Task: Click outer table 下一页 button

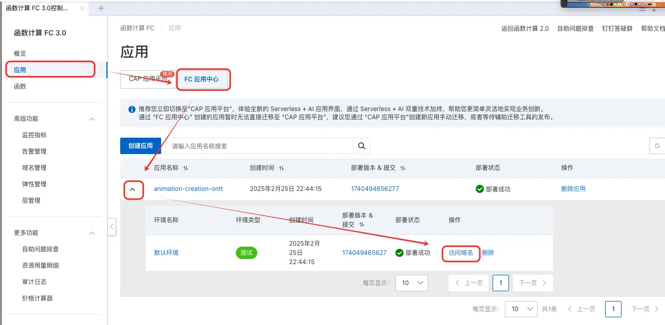Action: (645, 309)
